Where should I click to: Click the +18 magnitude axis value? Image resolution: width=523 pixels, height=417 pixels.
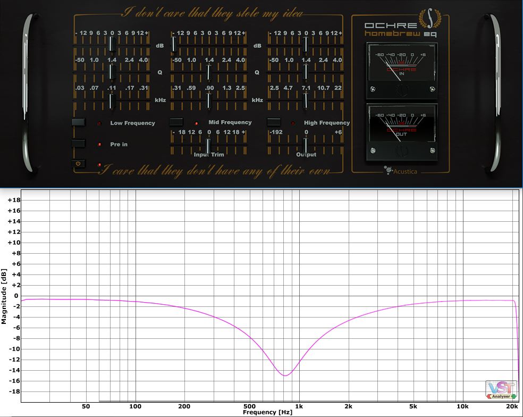14,200
